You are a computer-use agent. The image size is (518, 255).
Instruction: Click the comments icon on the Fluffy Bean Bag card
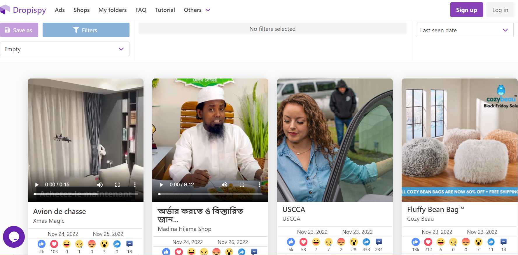coord(504,242)
